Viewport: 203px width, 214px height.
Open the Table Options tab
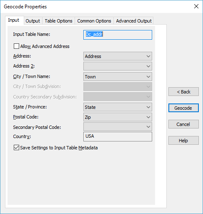(58, 21)
